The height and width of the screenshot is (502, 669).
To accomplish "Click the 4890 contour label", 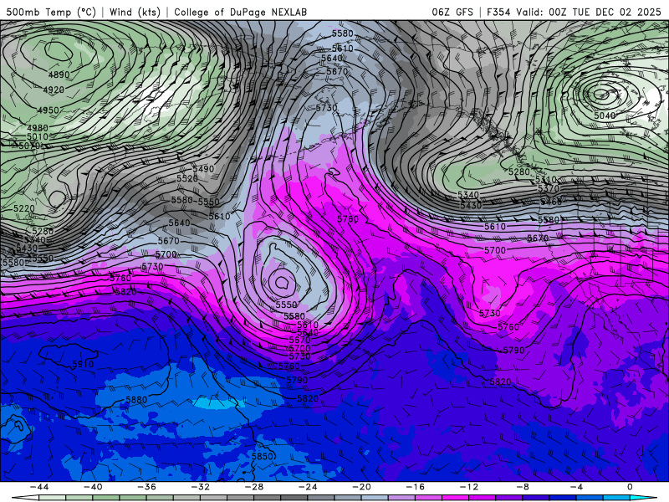I will pos(59,74).
